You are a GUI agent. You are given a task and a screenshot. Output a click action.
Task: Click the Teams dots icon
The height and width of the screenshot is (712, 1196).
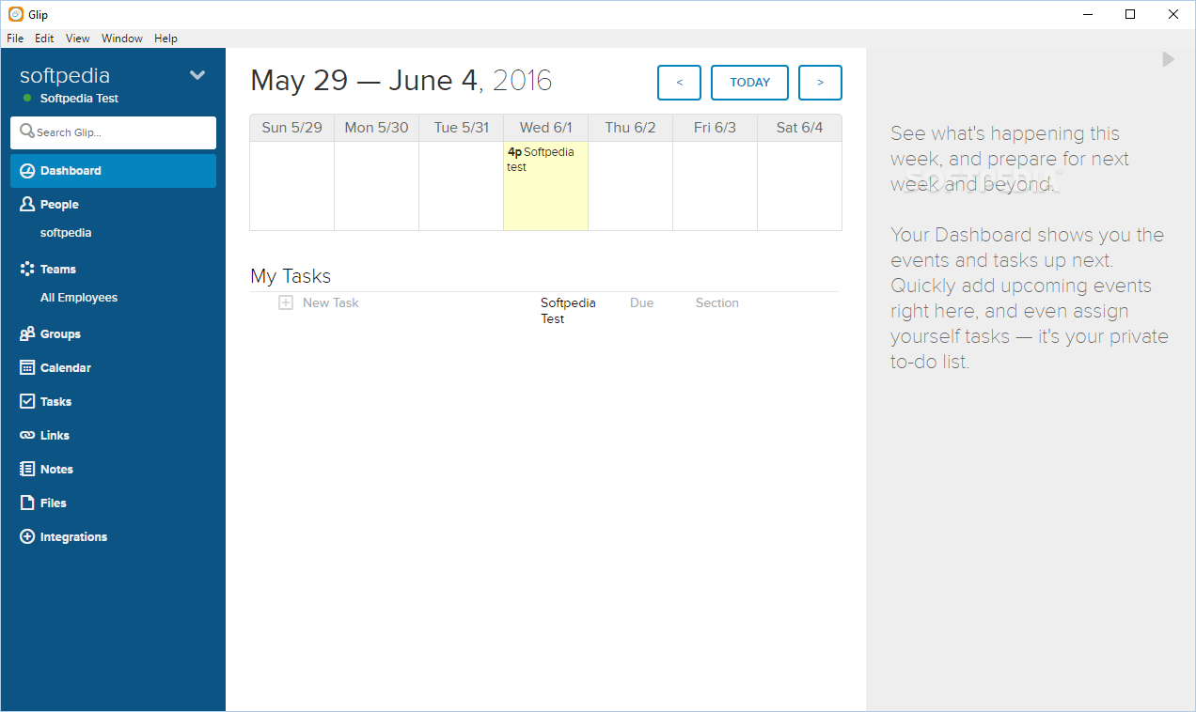point(27,269)
